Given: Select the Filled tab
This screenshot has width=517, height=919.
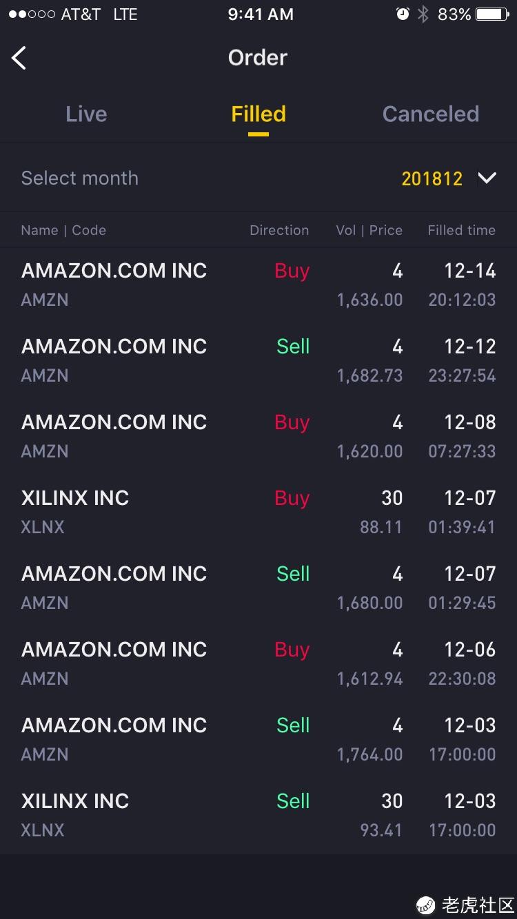Looking at the screenshot, I should tap(258, 114).
